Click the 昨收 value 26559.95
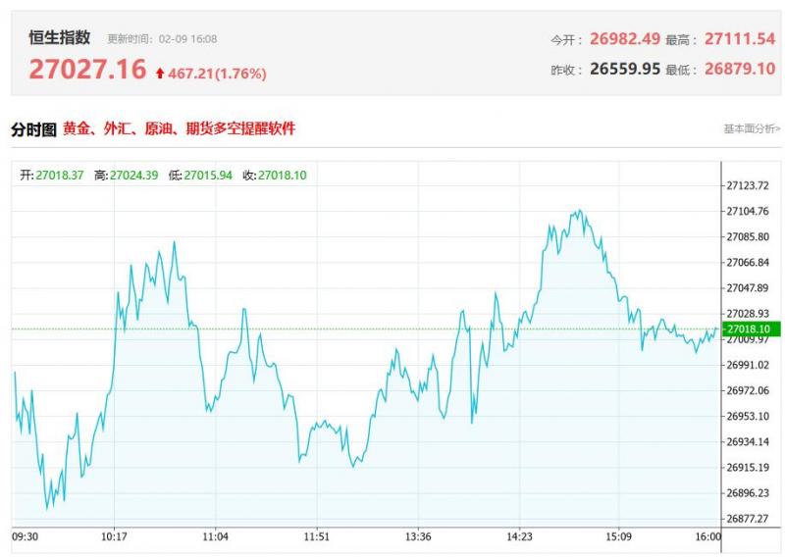The height and width of the screenshot is (557, 785). [624, 70]
